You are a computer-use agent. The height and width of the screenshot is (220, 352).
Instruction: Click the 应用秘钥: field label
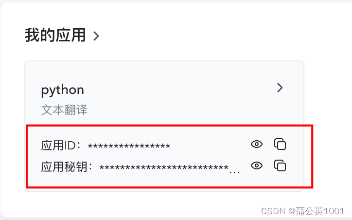click(x=67, y=167)
